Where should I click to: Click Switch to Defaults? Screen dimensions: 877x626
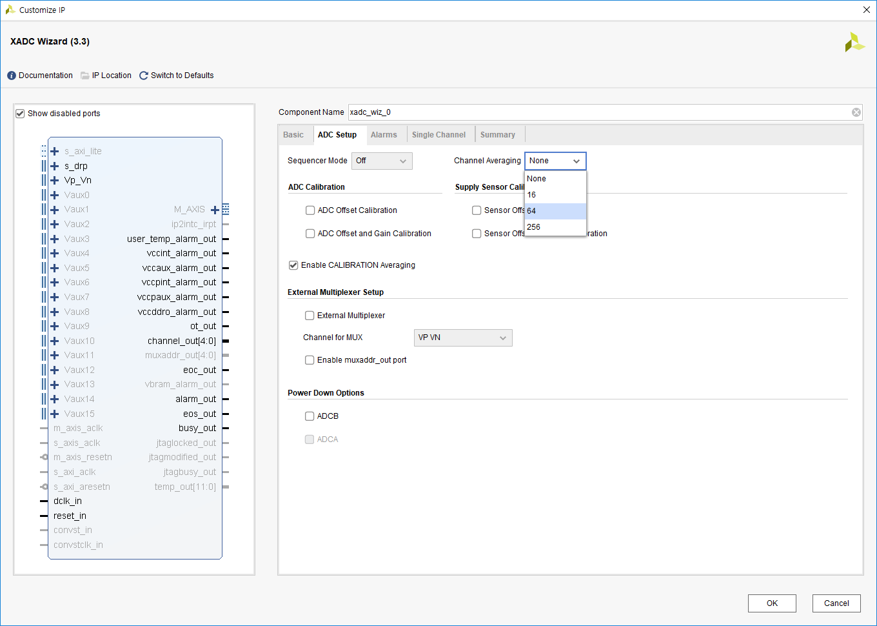pos(182,76)
